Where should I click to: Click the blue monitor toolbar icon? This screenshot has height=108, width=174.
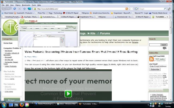[x=29, y=9]
